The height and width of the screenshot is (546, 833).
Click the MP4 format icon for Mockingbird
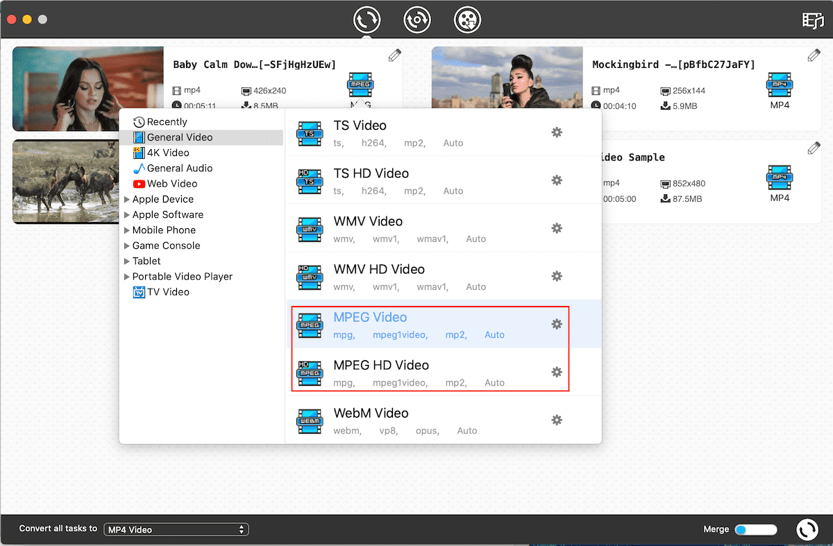tap(780, 85)
